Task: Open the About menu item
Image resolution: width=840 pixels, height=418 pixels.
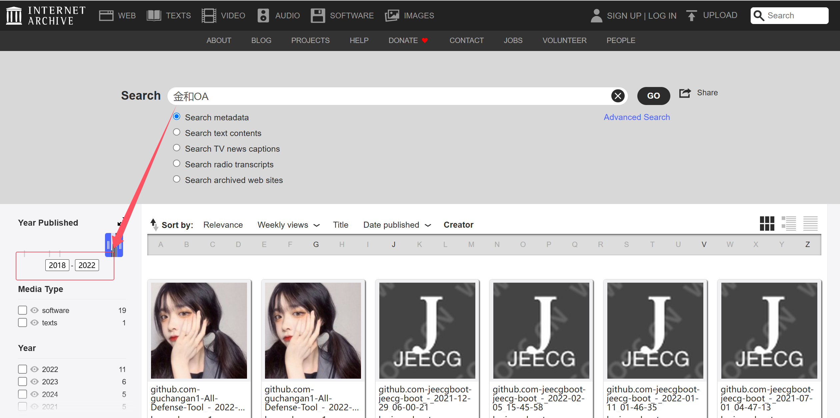Action: pyautogui.click(x=219, y=40)
